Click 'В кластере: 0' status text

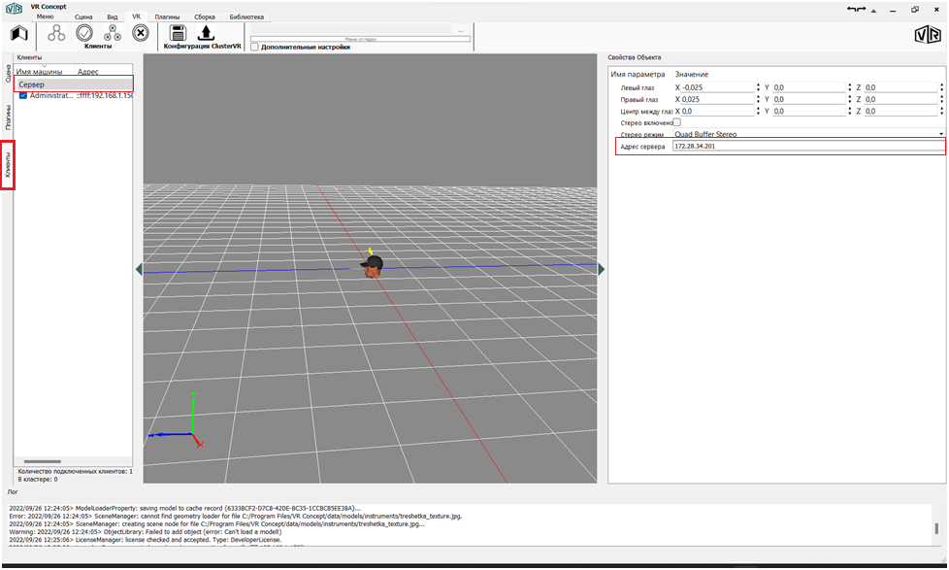pos(38,479)
